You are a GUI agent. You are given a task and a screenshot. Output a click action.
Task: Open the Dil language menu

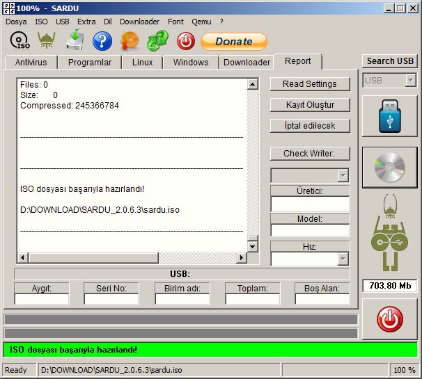pyautogui.click(x=108, y=22)
